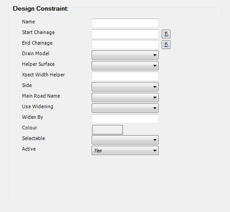Click the Start Chainage pick icon
230x212 pixels.
(x=166, y=34)
